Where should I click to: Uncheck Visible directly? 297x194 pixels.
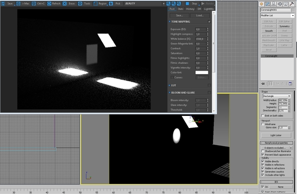[x=263, y=161]
